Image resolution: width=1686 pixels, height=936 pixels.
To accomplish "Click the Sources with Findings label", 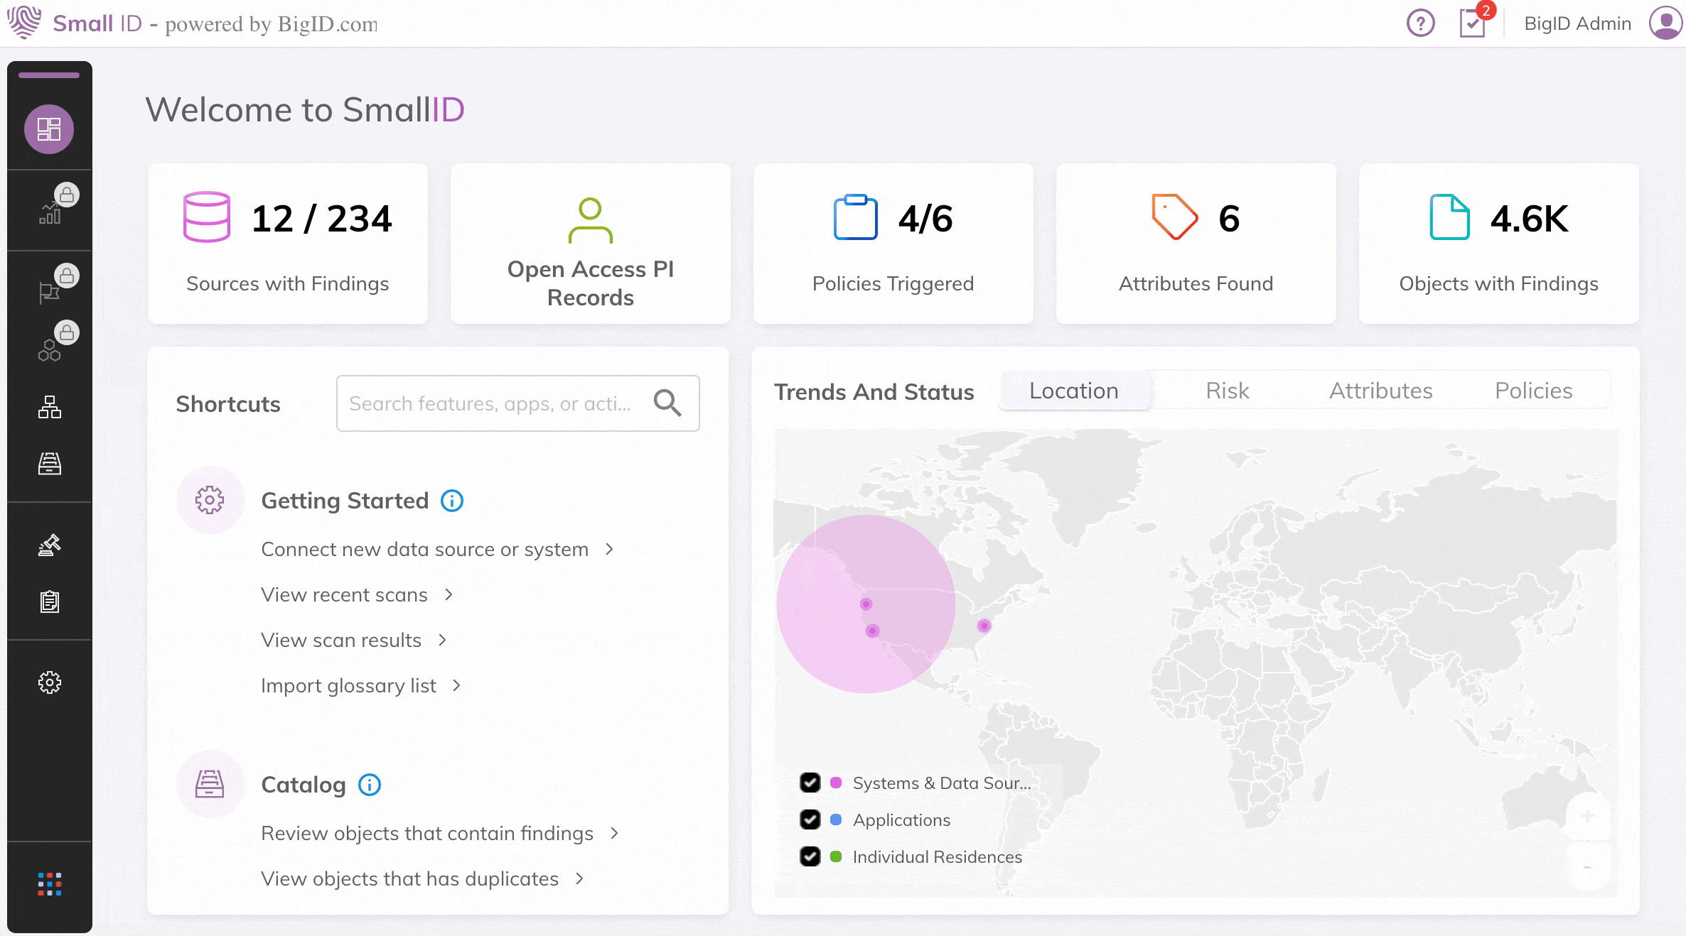I will pyautogui.click(x=288, y=283).
